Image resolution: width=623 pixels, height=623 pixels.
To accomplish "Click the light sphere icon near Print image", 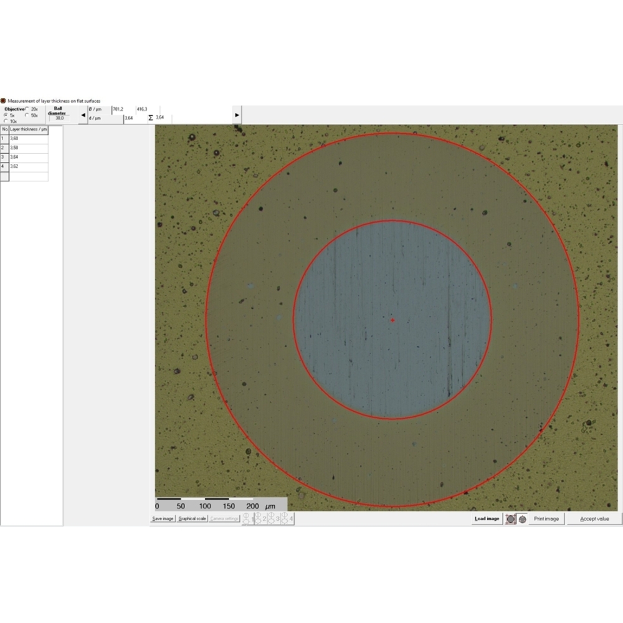I will (x=523, y=518).
